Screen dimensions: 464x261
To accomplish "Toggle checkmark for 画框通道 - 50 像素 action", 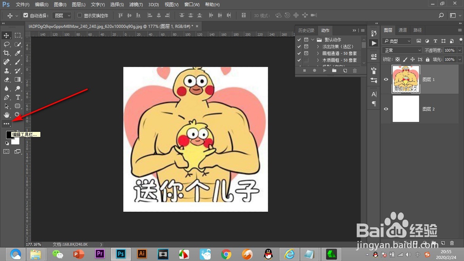I will [x=299, y=53].
